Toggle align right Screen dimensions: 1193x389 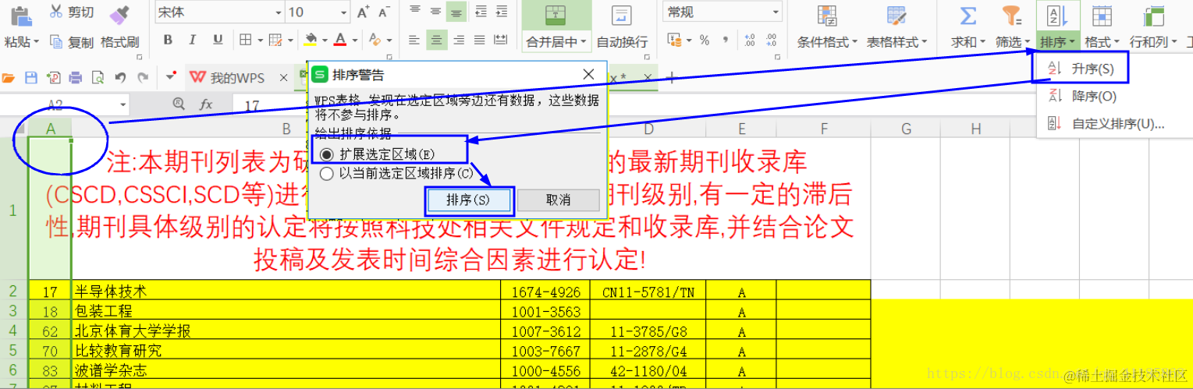(459, 40)
